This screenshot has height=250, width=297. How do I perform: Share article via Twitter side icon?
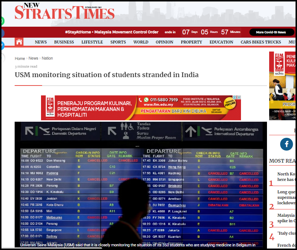[x=2, y=46]
